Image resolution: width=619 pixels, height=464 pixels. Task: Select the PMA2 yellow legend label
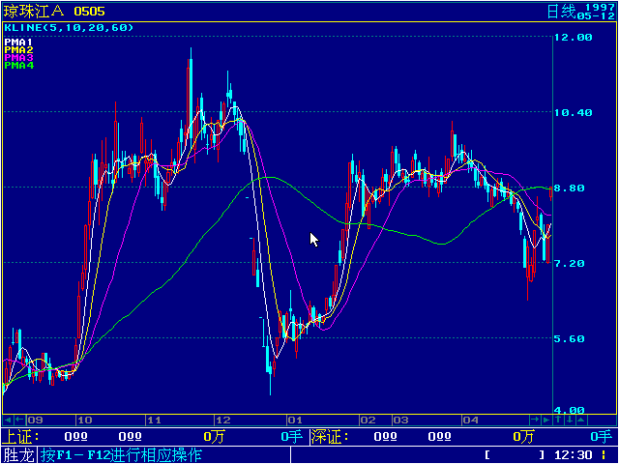pos(18,50)
